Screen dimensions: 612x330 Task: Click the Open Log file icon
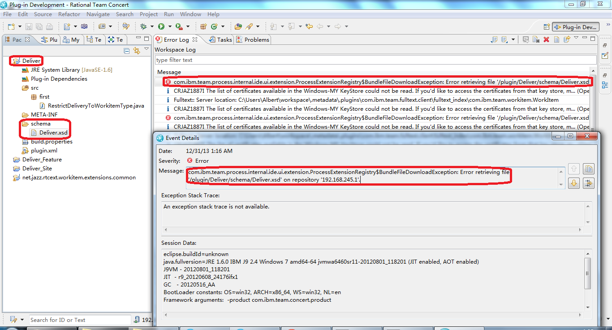556,39
